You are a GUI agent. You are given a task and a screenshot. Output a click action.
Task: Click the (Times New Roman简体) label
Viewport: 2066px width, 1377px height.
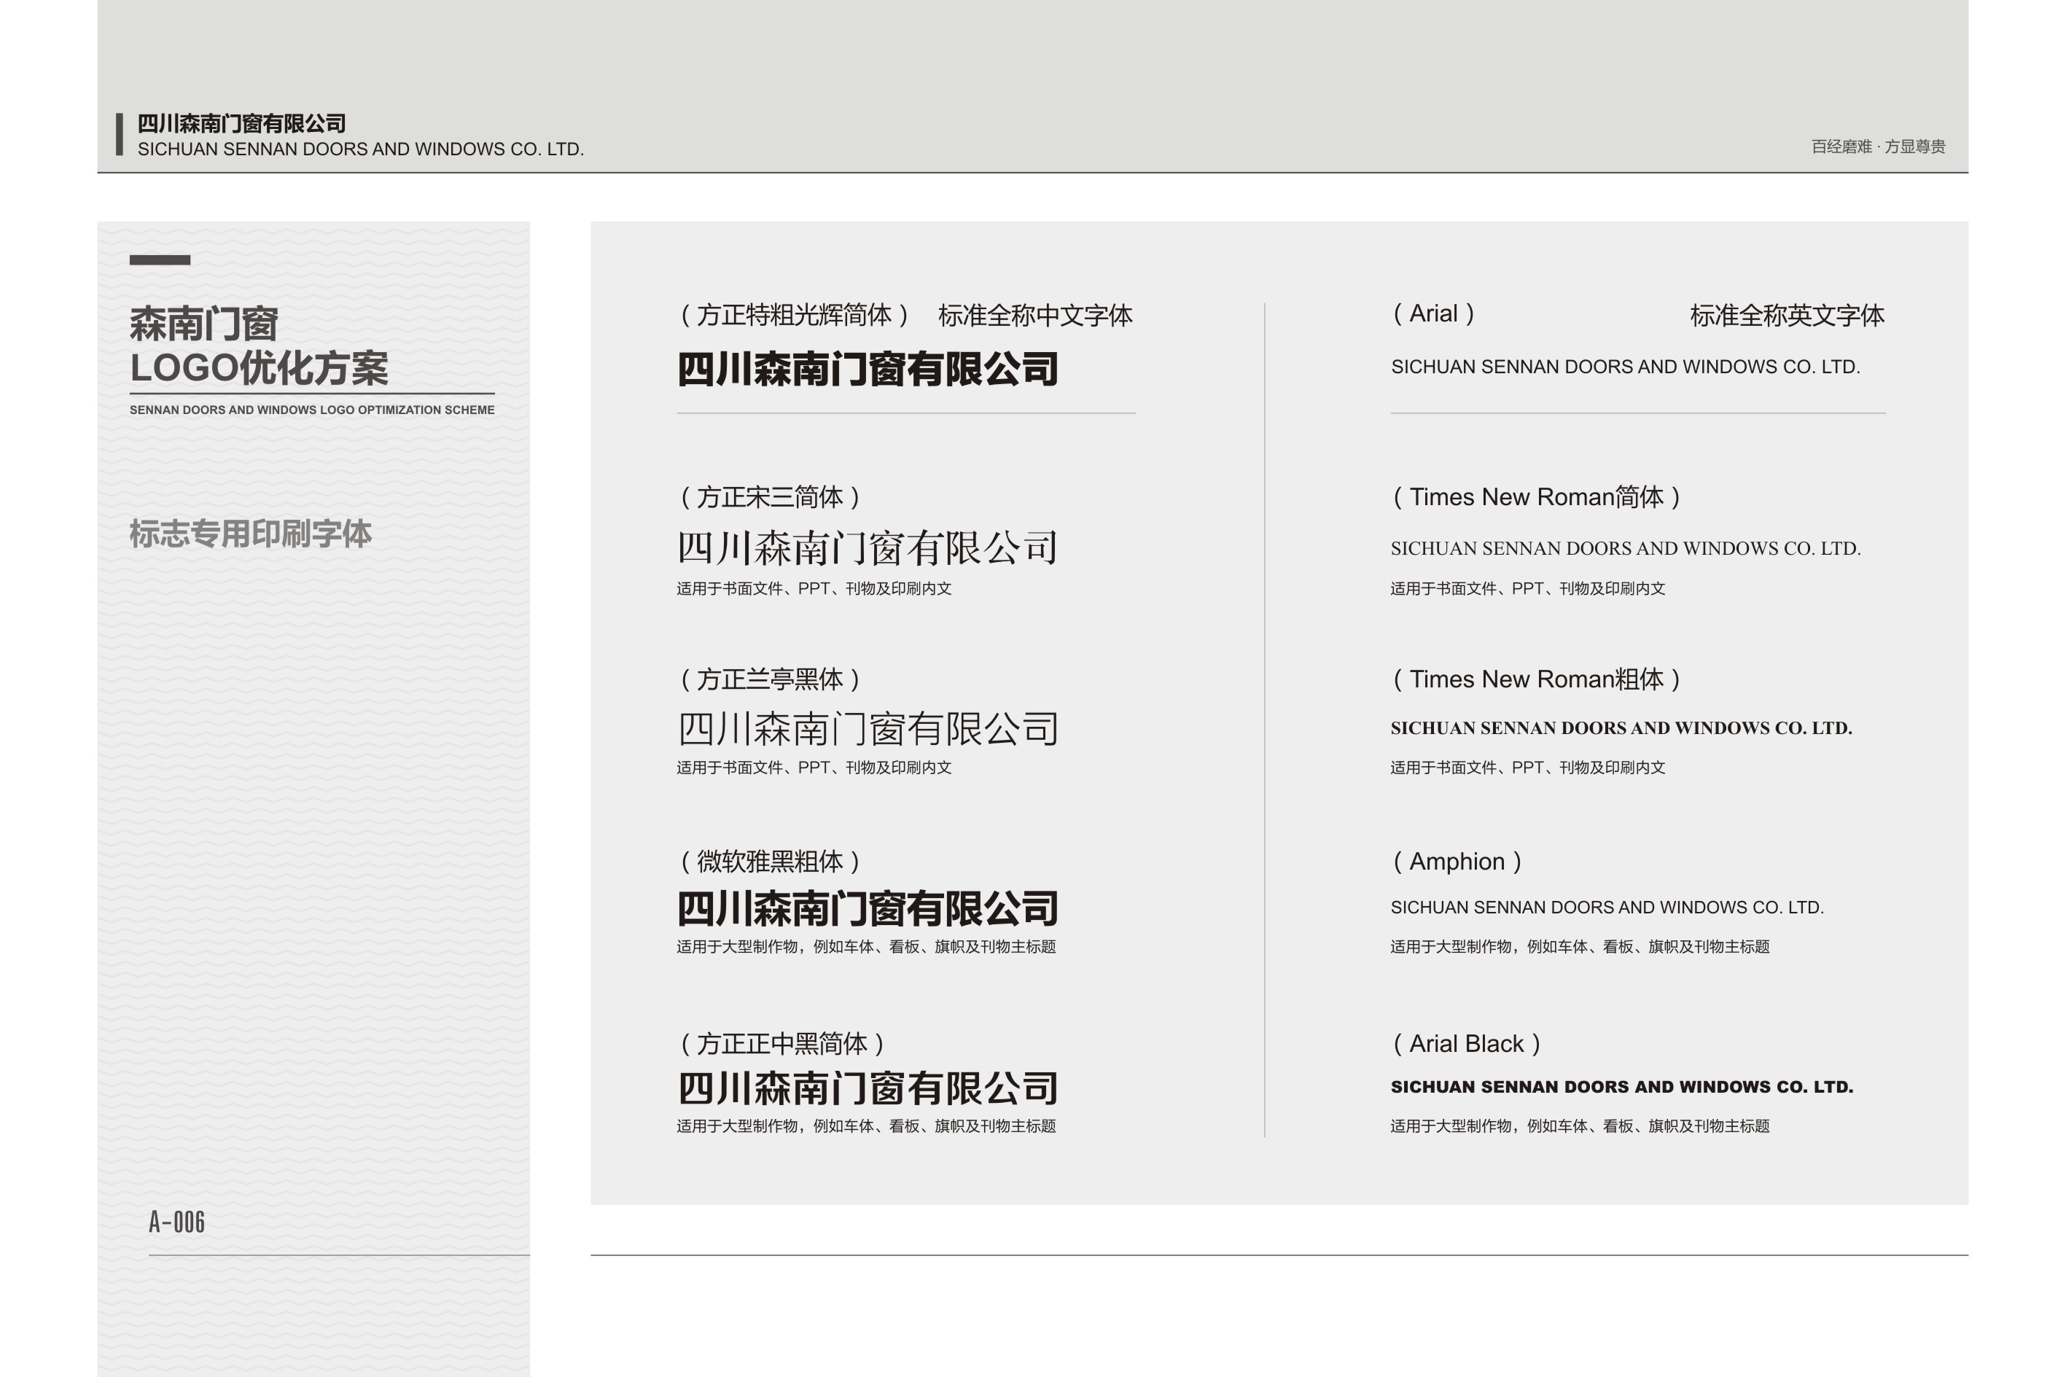tap(1536, 497)
